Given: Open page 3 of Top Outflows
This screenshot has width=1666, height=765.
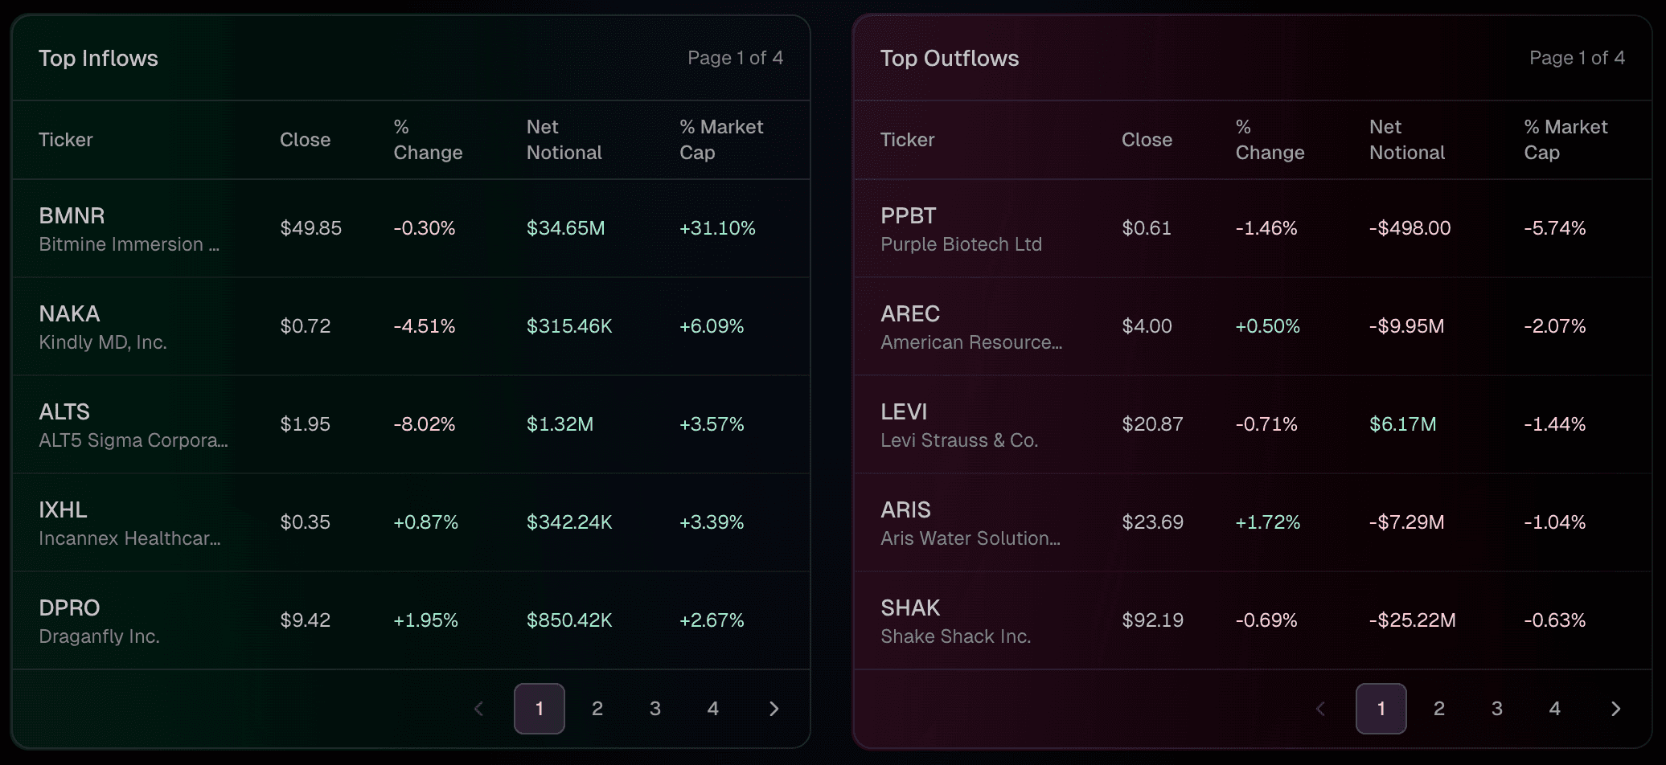Looking at the screenshot, I should [x=1497, y=709].
